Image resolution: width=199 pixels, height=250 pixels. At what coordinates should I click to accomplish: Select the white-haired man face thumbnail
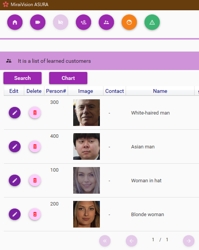click(x=87, y=113)
